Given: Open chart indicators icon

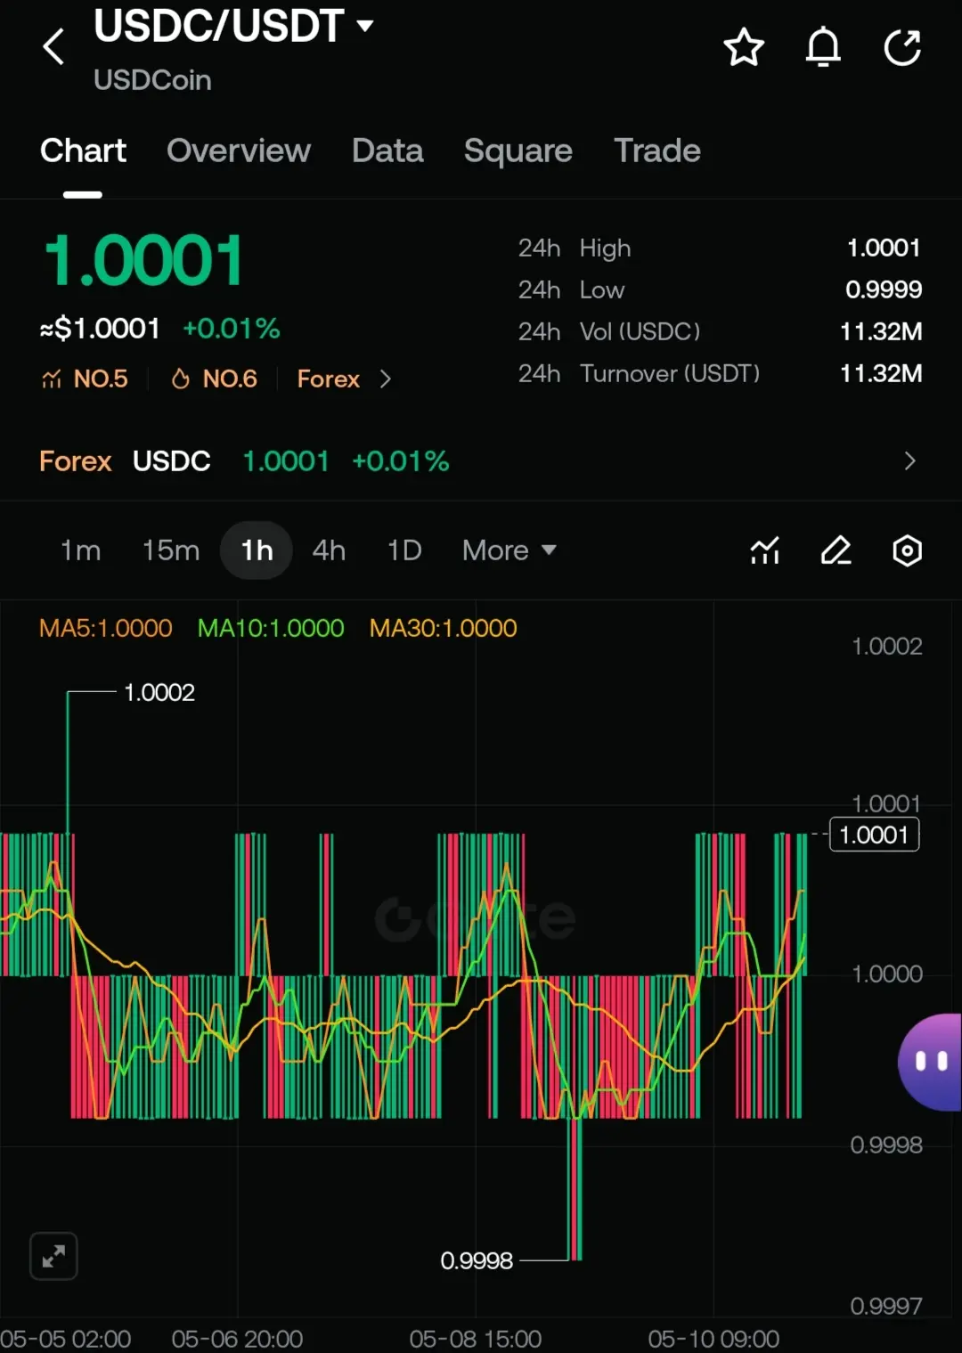Looking at the screenshot, I should tap(765, 550).
